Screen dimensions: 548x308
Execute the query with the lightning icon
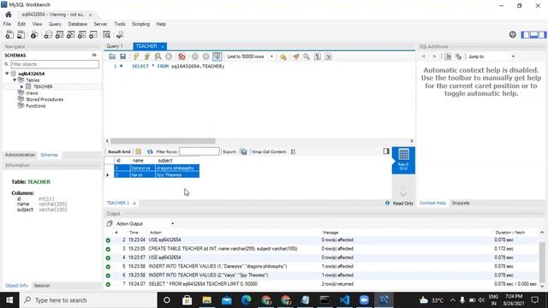pyautogui.click(x=136, y=56)
